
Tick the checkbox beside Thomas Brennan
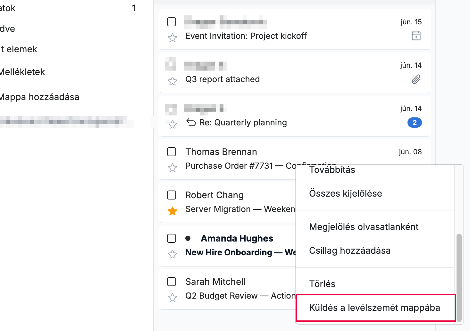[172, 152]
